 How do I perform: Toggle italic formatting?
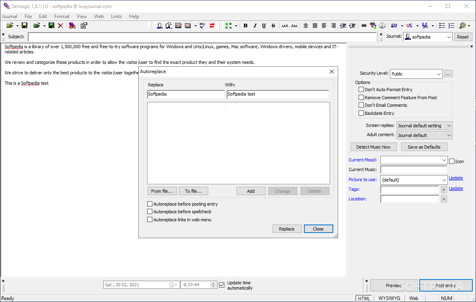[x=255, y=26]
